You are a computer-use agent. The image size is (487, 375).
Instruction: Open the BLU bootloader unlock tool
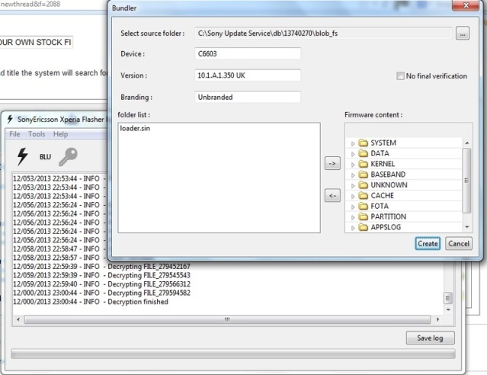pyautogui.click(x=45, y=157)
